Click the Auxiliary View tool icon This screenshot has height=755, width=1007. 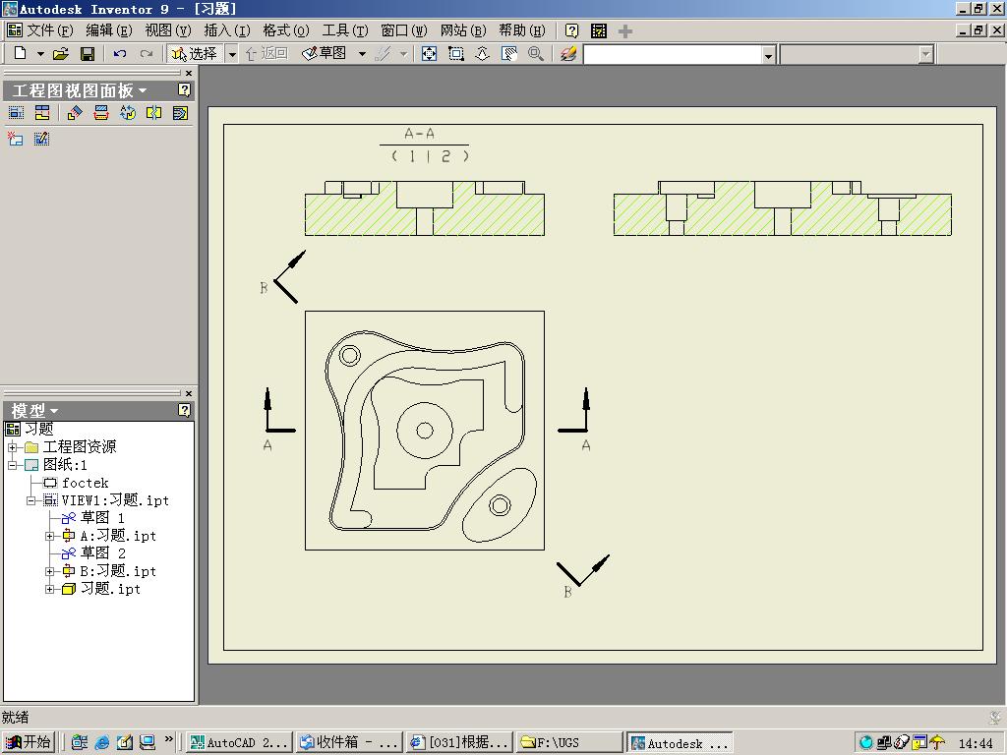tap(75, 113)
